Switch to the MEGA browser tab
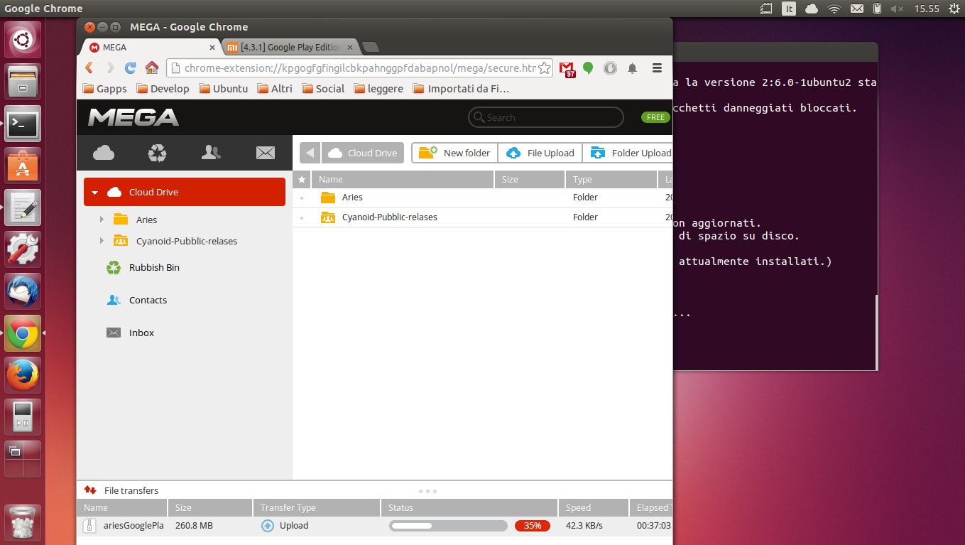 tap(151, 47)
